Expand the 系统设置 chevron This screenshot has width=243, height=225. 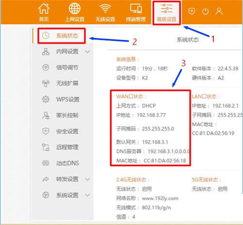(87, 195)
